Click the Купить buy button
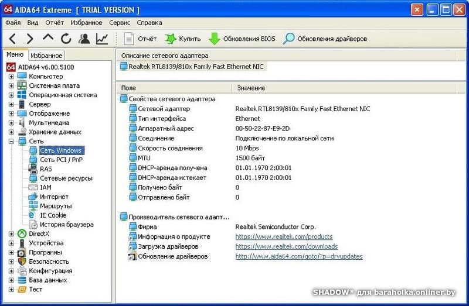469x306 pixels. click(182, 39)
